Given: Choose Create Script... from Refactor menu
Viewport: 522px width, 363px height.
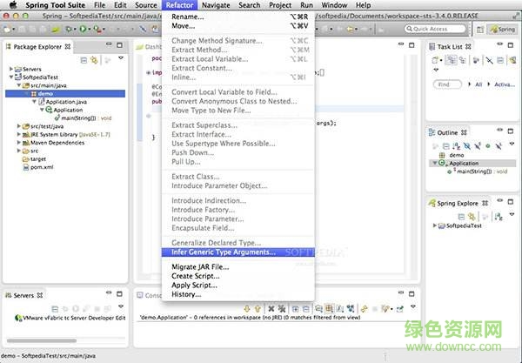Looking at the screenshot, I should [x=238, y=276].
